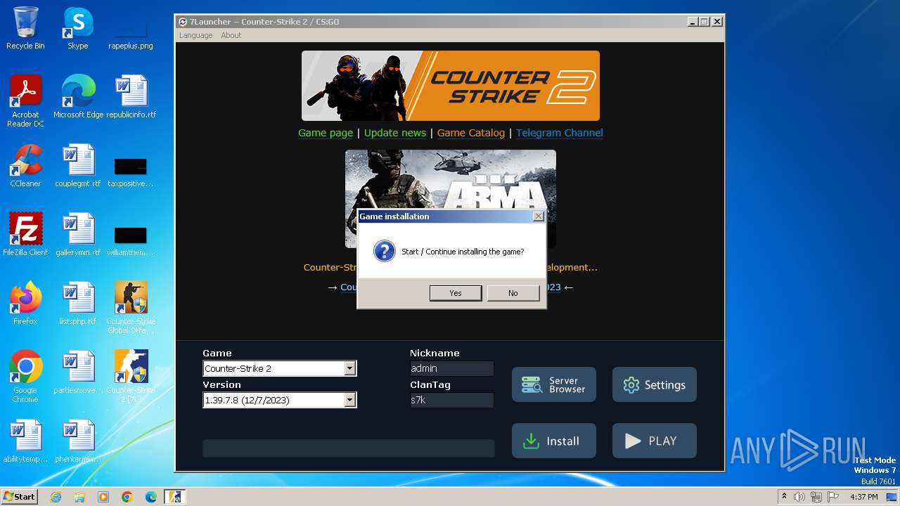Open Internet Explorer from taskbar
This screenshot has height=506, width=900.
pyautogui.click(x=56, y=497)
